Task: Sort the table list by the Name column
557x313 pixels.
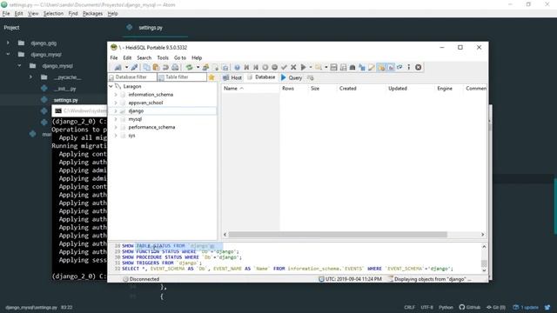Action: tap(251, 89)
